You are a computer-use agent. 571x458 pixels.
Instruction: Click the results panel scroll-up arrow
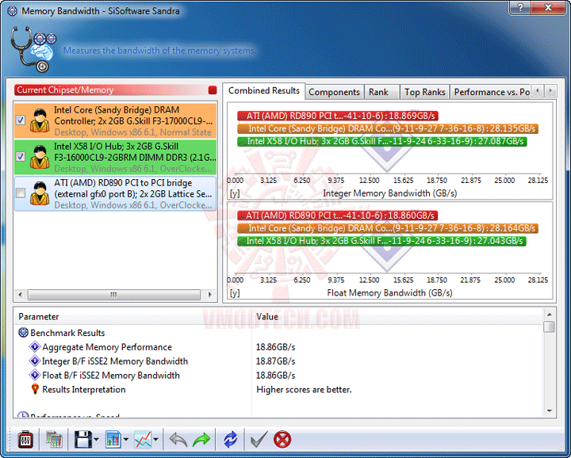(x=550, y=315)
